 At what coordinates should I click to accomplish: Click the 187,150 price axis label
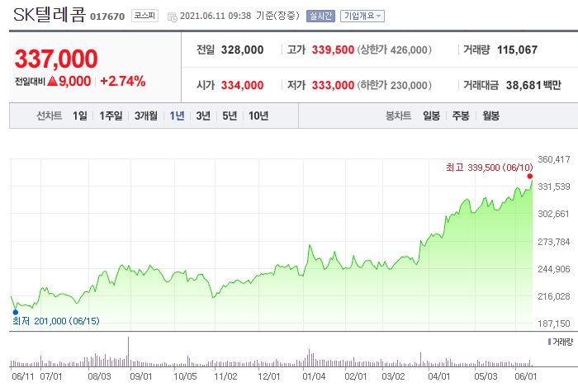tap(554, 324)
